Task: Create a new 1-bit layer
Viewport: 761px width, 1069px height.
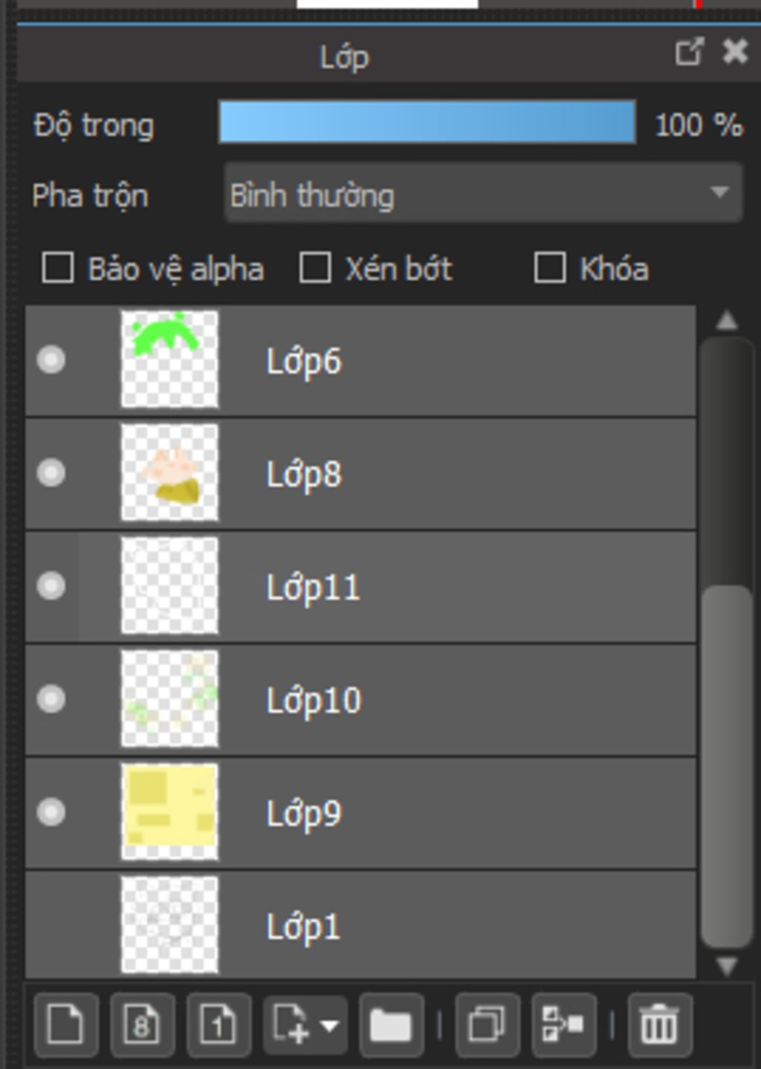Action: click(x=218, y=1024)
